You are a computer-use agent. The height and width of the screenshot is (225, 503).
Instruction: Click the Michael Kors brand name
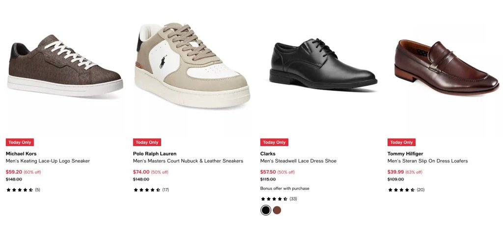pyautogui.click(x=21, y=153)
